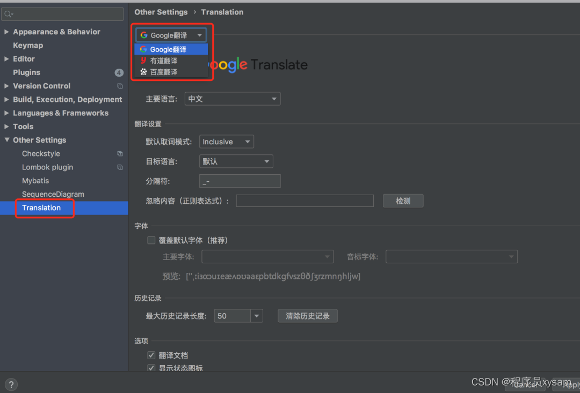The height and width of the screenshot is (393, 580).
Task: Select 有道翻译 in engine list
Action: (171, 61)
